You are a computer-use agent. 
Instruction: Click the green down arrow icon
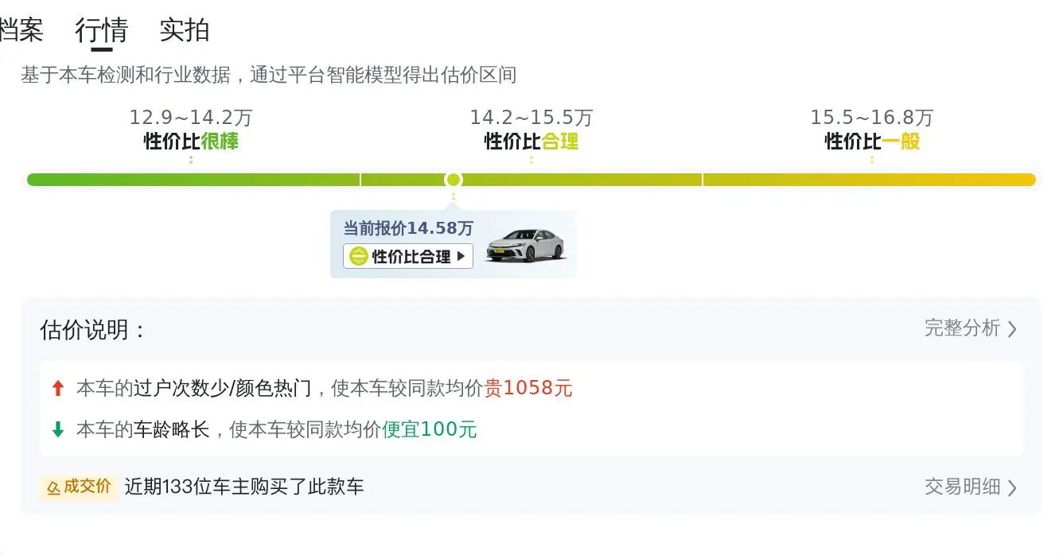pos(57,430)
